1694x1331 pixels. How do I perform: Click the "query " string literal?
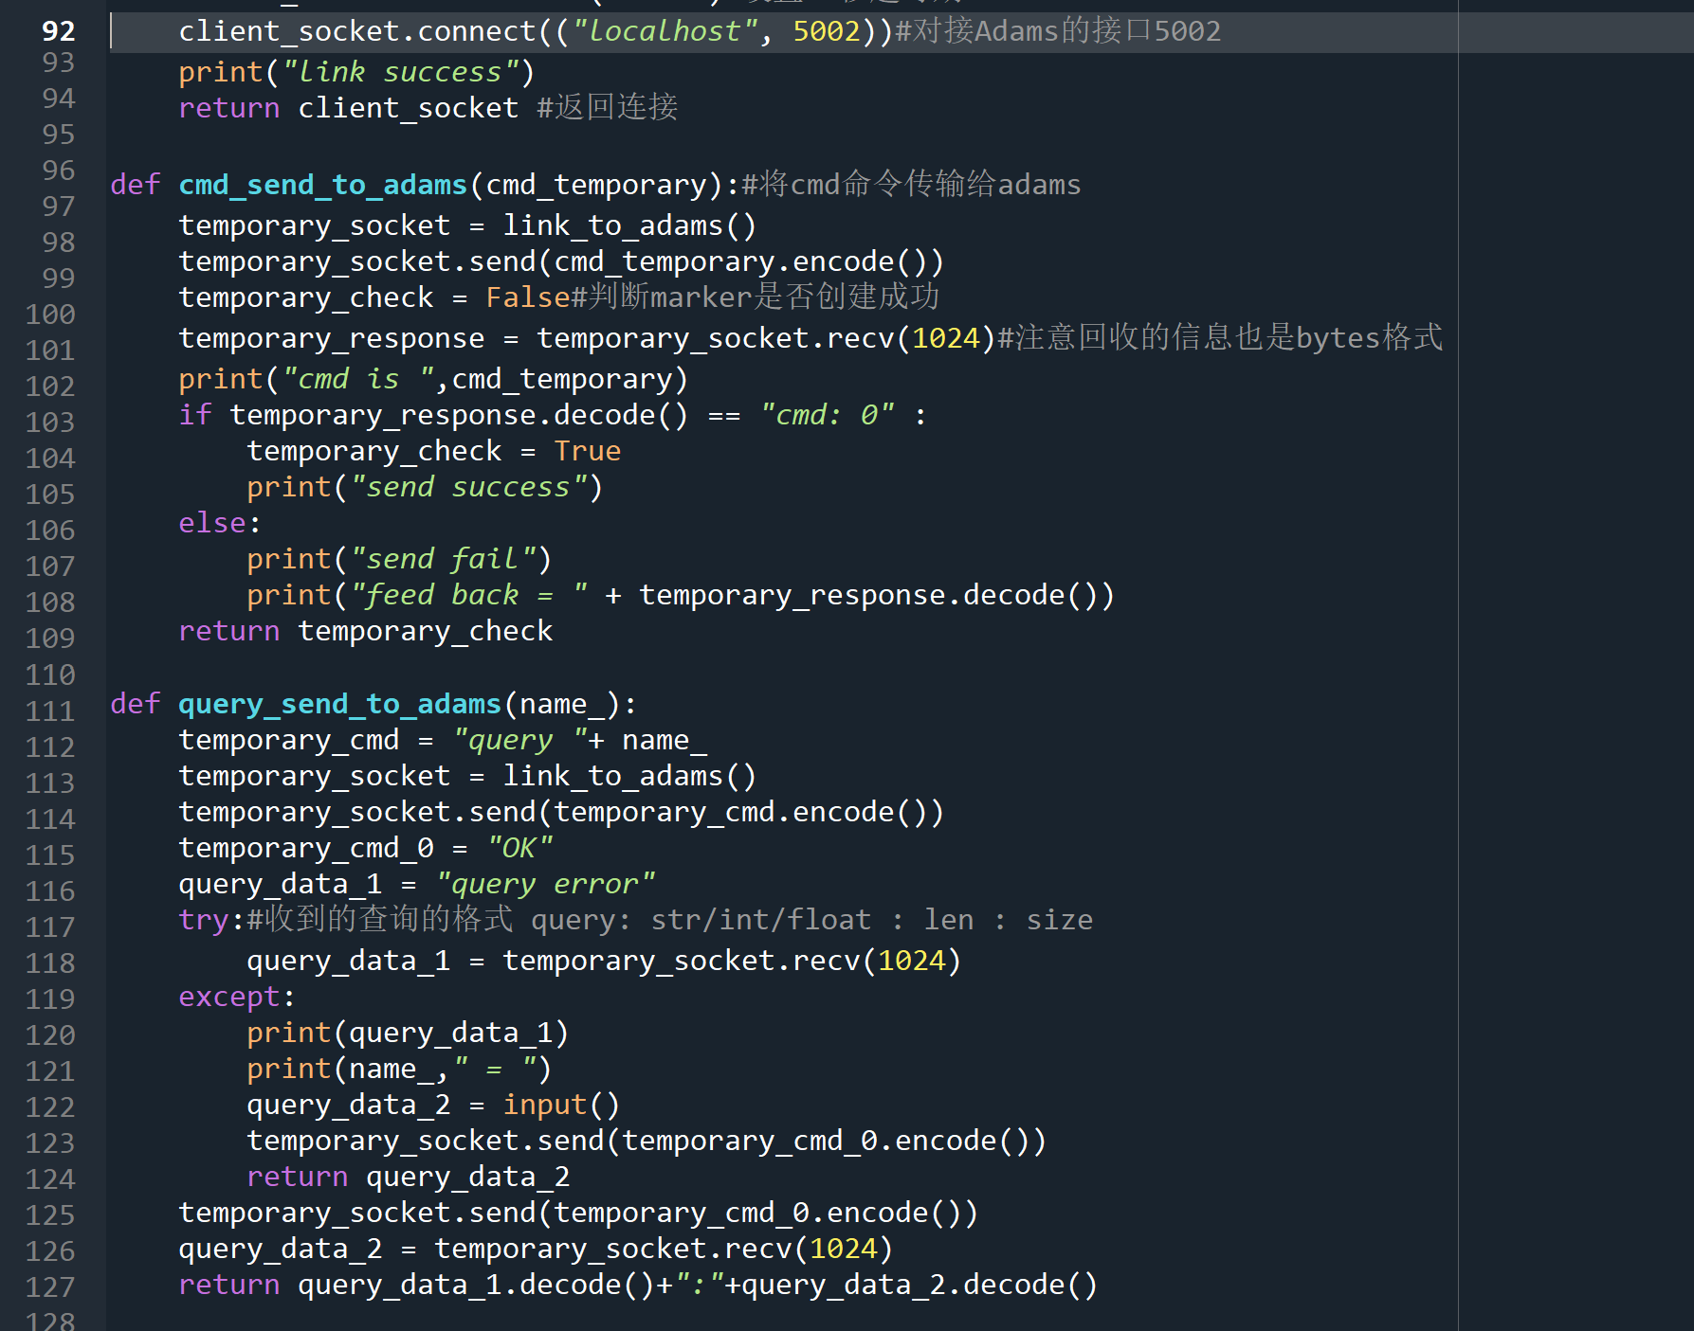click(519, 740)
